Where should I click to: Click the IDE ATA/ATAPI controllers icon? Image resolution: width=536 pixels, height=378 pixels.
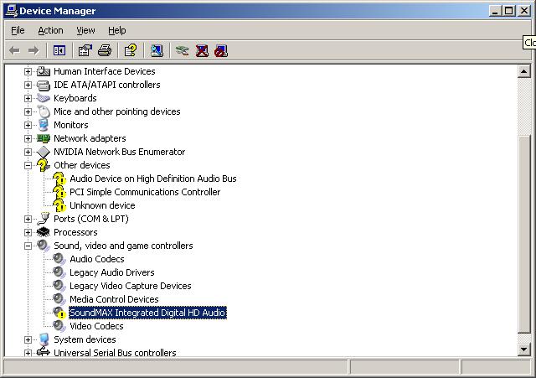pyautogui.click(x=44, y=85)
